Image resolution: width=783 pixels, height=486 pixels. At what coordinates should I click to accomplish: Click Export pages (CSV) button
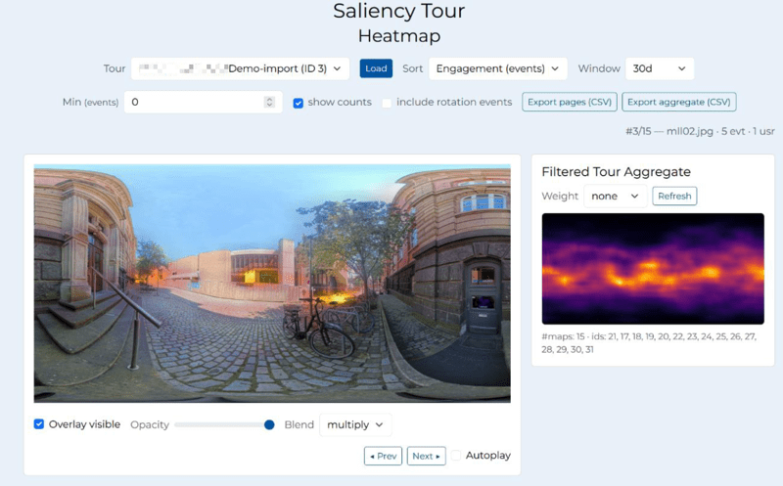569,102
